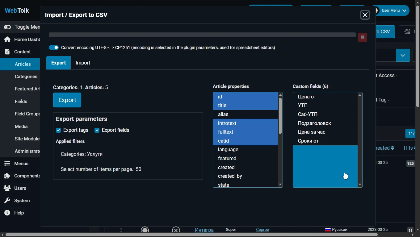Screen dimensions: 420x237
Task: Select the Export tab
Action: coord(58,63)
